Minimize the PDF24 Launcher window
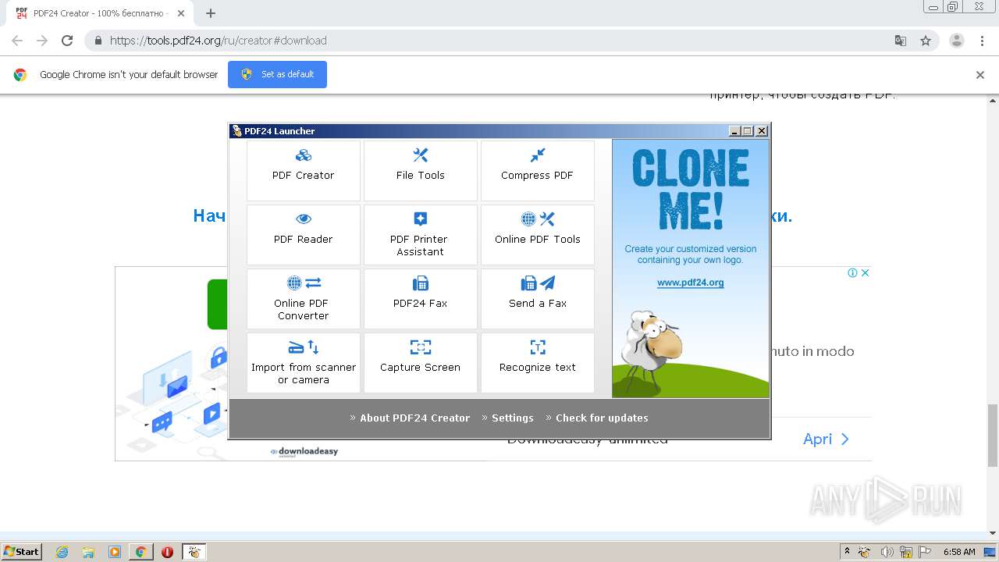Viewport: 999px width, 562px height. click(x=734, y=131)
